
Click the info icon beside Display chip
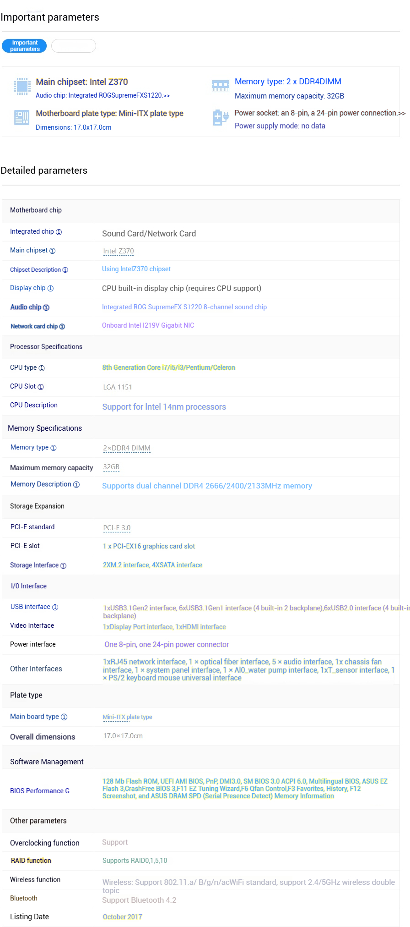pyautogui.click(x=50, y=288)
